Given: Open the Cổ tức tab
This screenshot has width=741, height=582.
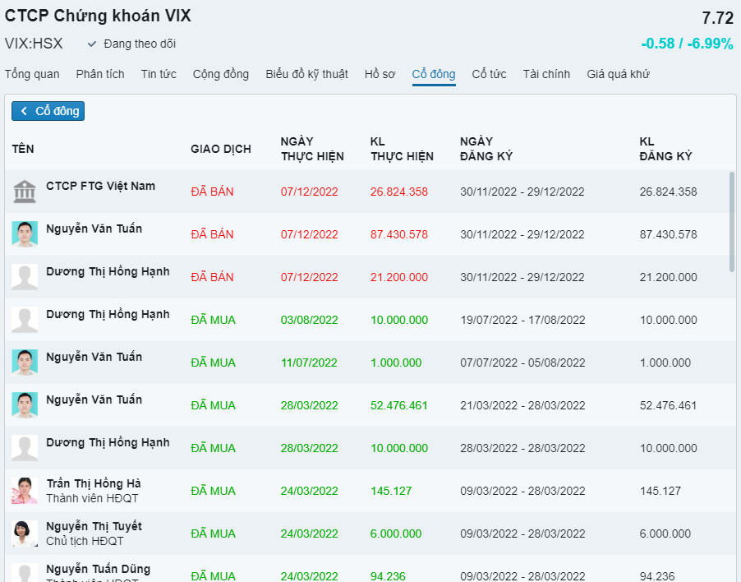Looking at the screenshot, I should point(489,74).
